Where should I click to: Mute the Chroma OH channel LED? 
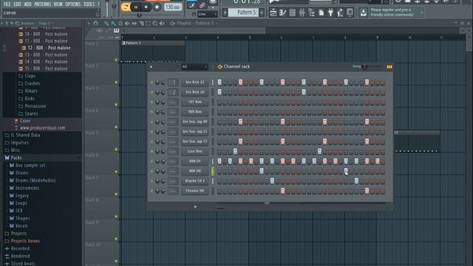(x=152, y=191)
